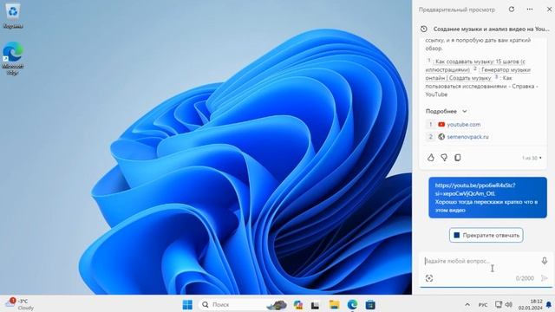555x312 pixels.
Task: Open File Explorer from the taskbar
Action: [x=334, y=304]
